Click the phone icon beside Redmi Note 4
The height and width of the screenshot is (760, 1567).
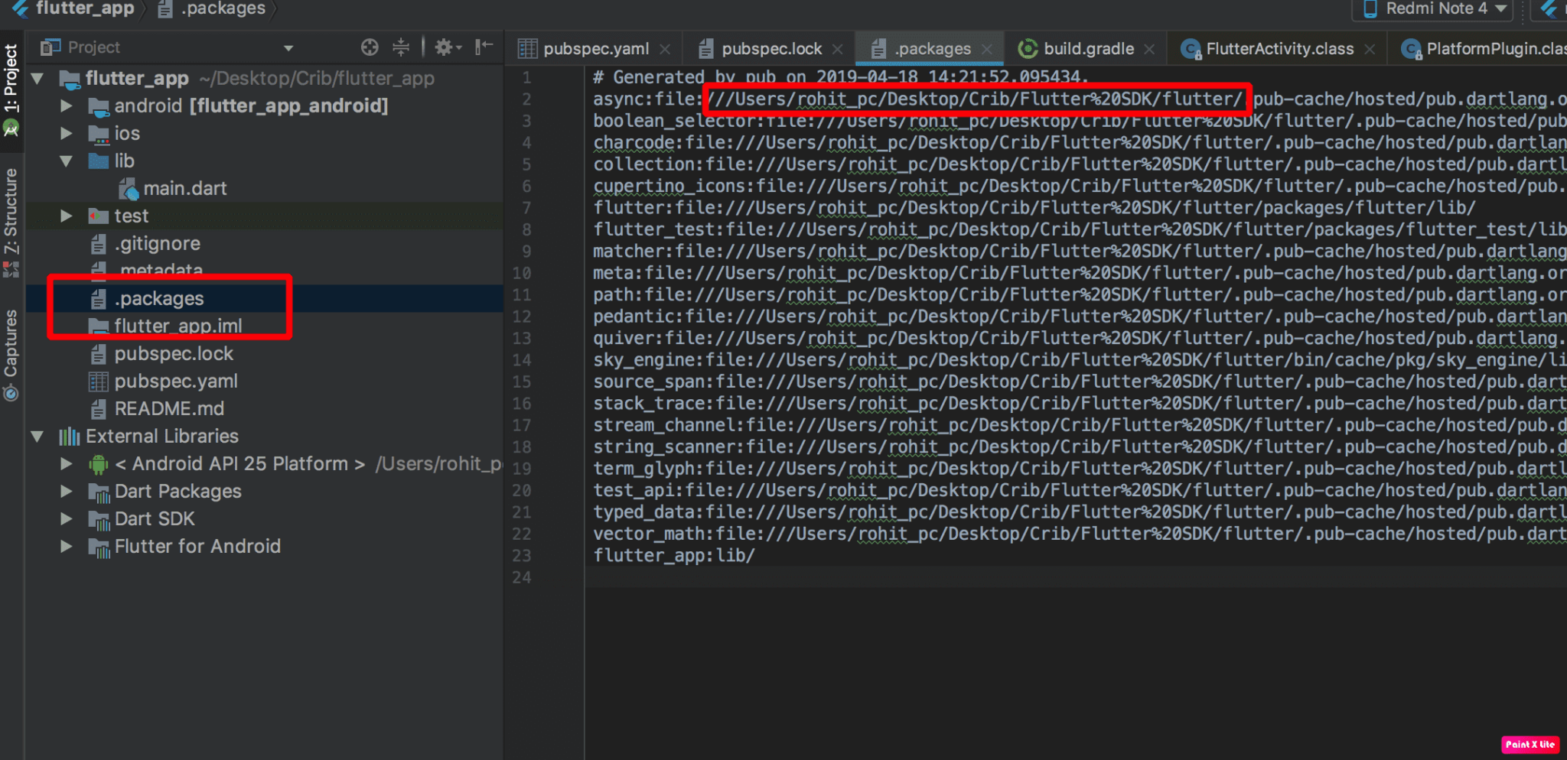coord(1370,9)
